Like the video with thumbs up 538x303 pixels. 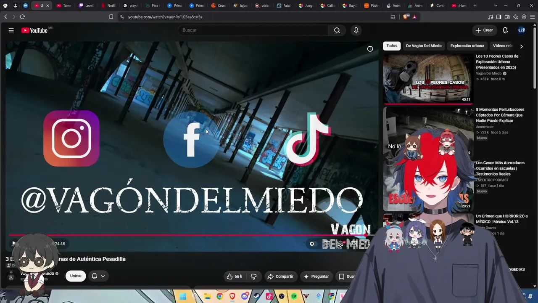click(235, 276)
